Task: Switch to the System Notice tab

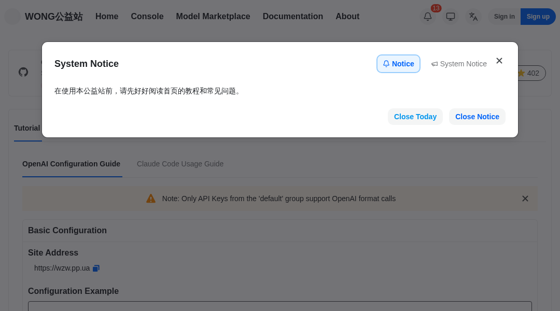Action: (x=459, y=64)
